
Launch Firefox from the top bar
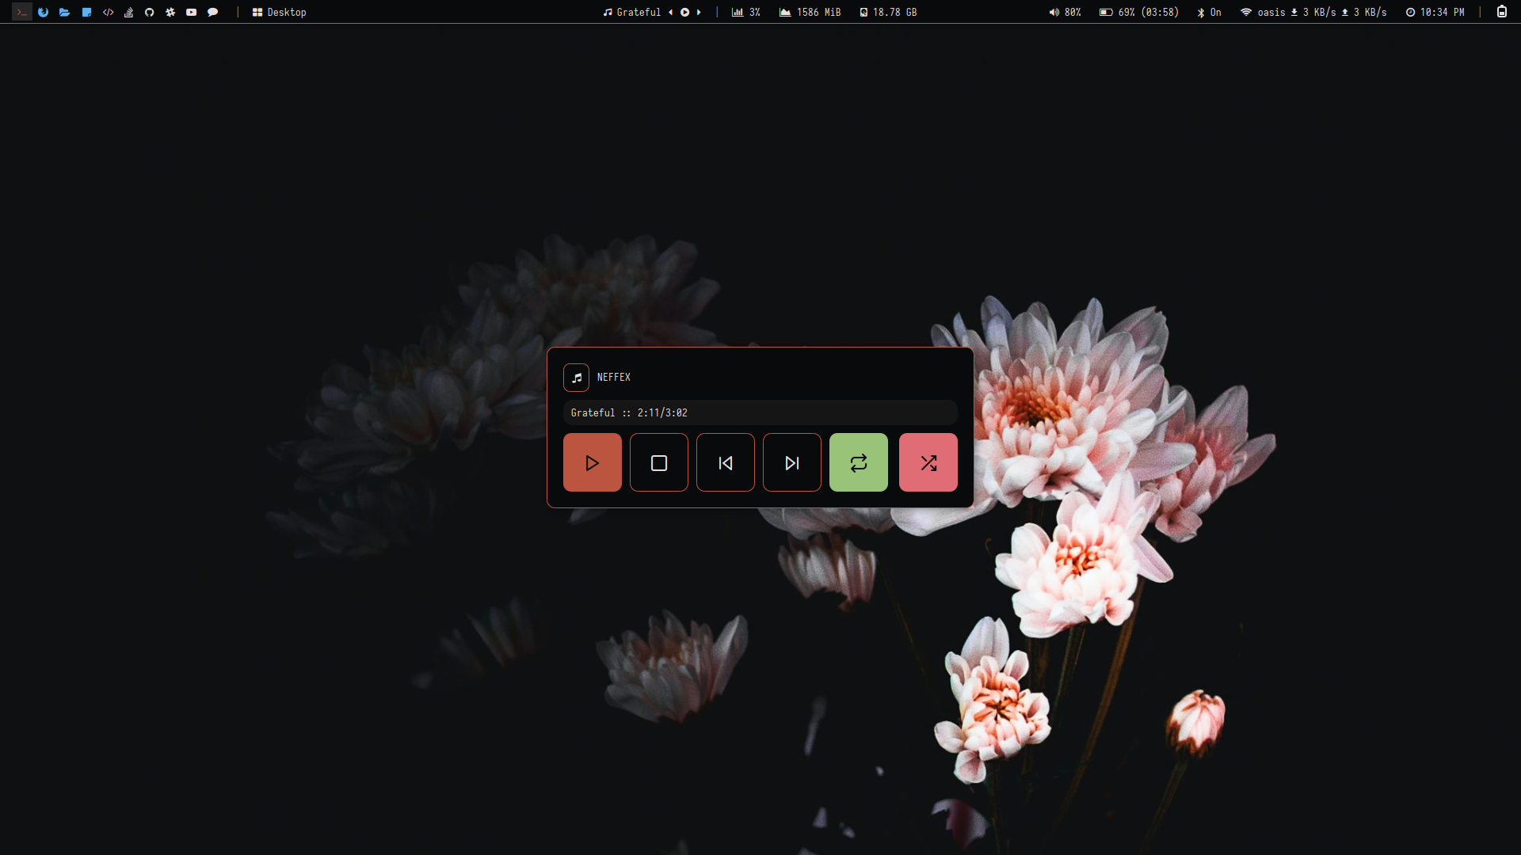tap(44, 12)
